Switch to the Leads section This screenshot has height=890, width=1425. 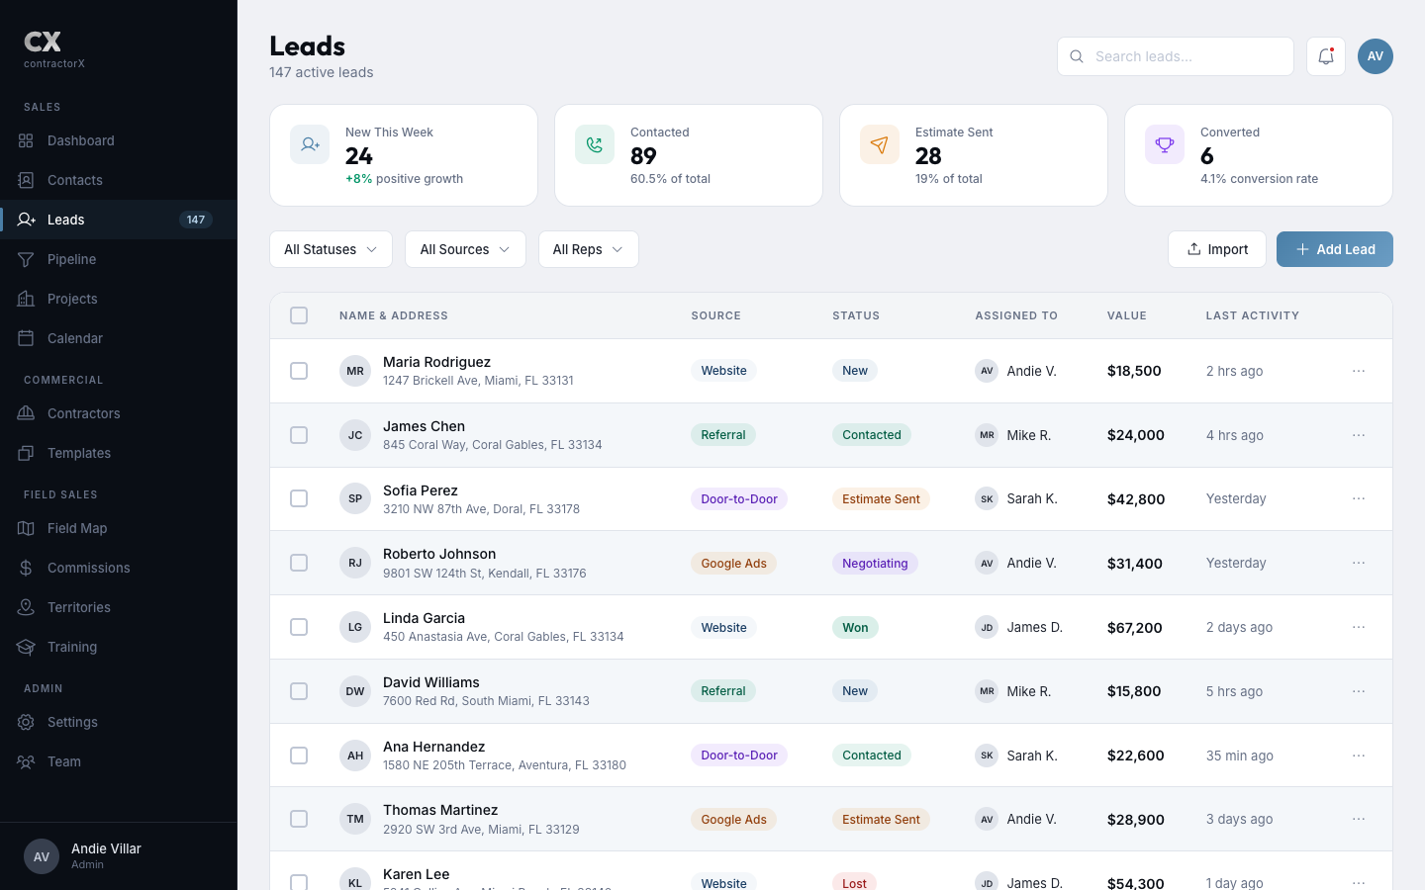(65, 220)
